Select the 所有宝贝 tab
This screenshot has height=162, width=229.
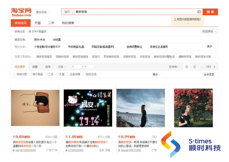tap(21, 23)
